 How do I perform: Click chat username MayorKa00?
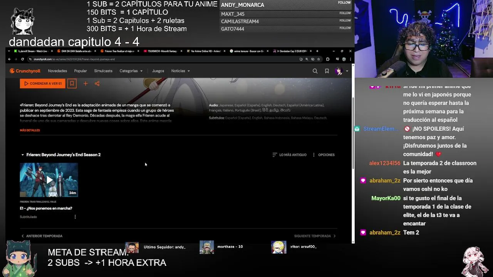pyautogui.click(x=386, y=199)
